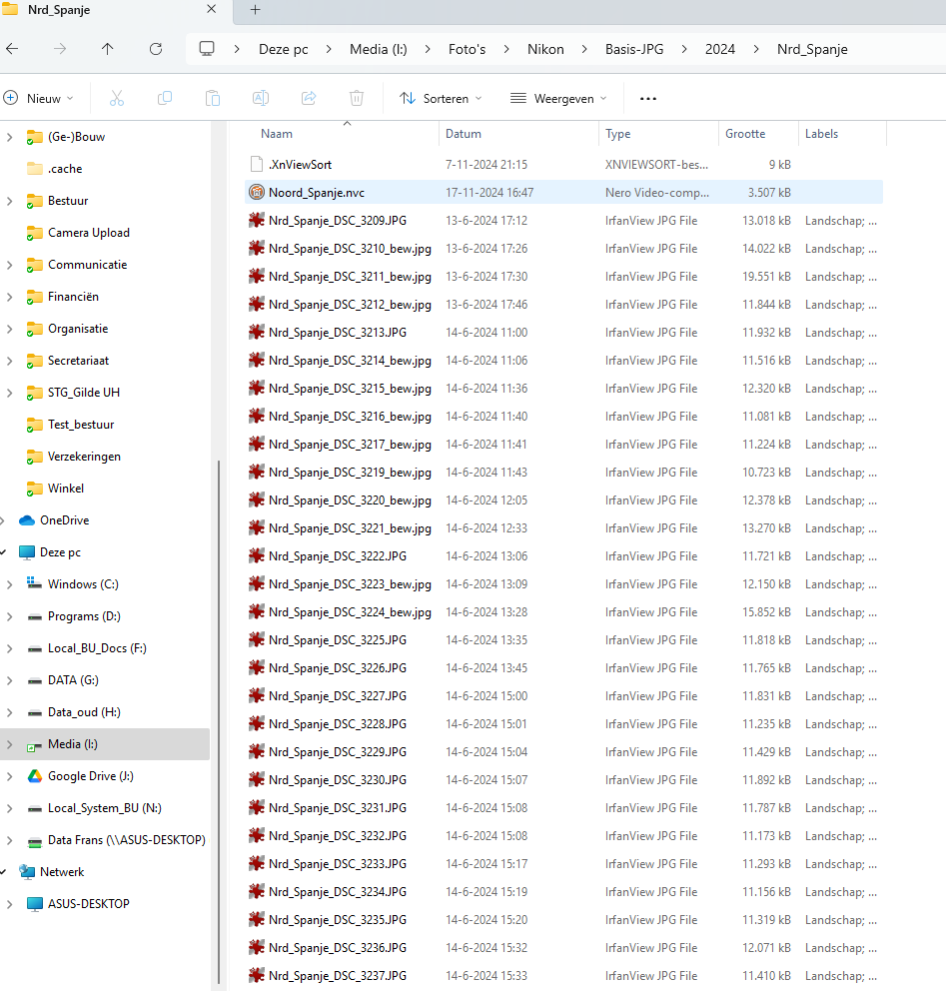The image size is (946, 991).
Task: Click the Share icon in toolbar
Action: click(x=309, y=98)
